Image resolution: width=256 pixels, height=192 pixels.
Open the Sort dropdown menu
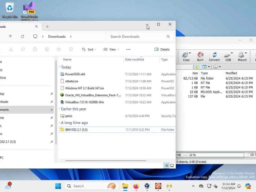(89, 49)
